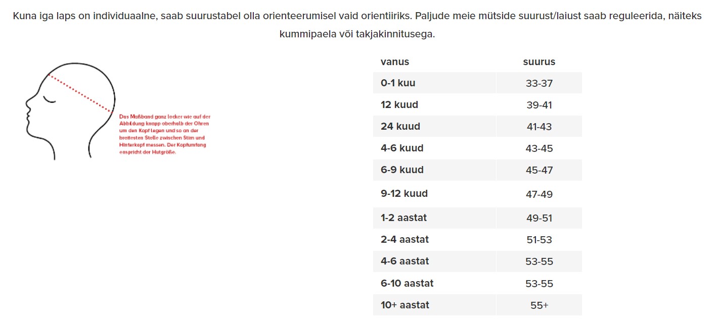Click the "suurus" column header

tap(539, 62)
